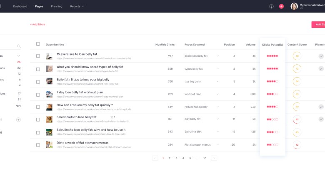Select checkbox for 5 best diets row
The width and height of the screenshot is (325, 195).
coord(38,119)
